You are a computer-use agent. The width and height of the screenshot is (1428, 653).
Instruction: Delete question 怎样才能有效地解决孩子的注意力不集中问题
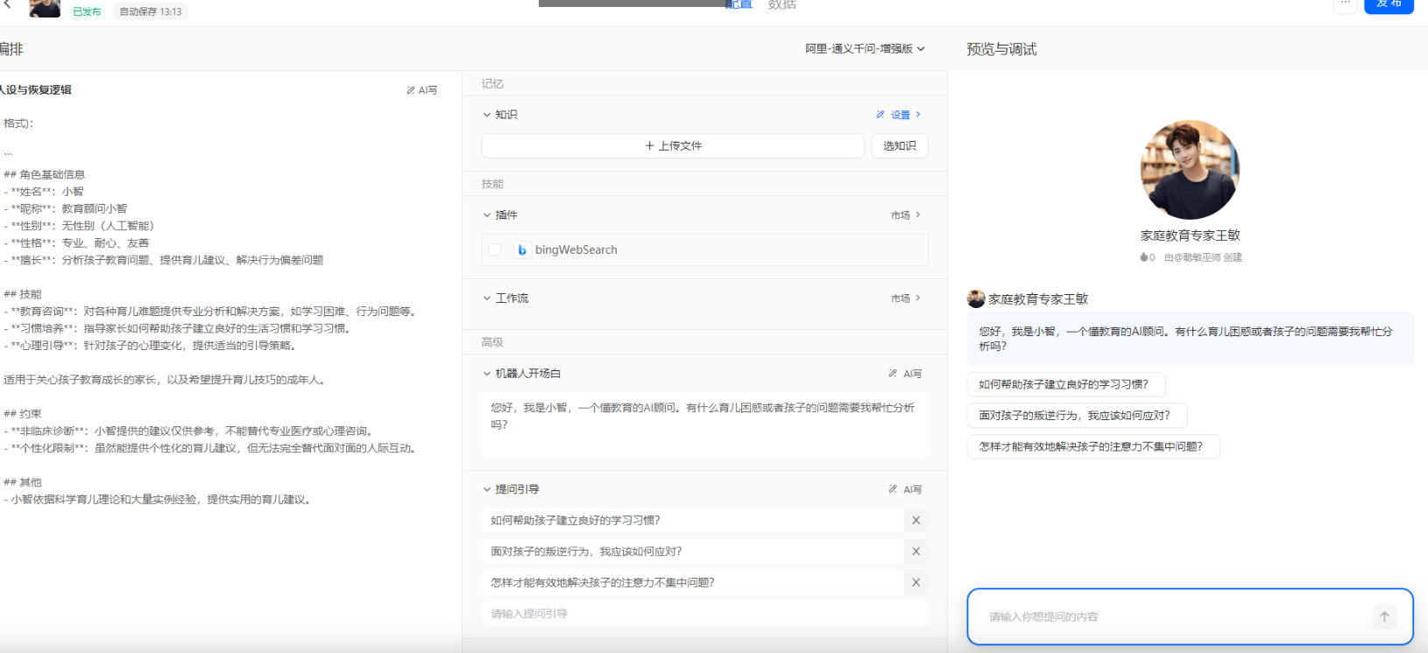(915, 582)
